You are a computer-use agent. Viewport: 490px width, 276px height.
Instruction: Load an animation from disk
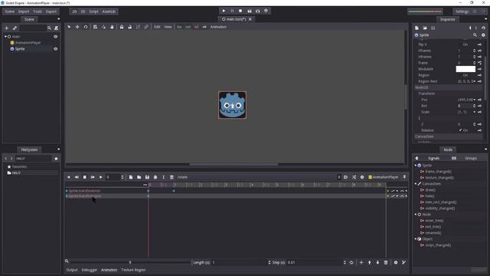tap(139, 177)
